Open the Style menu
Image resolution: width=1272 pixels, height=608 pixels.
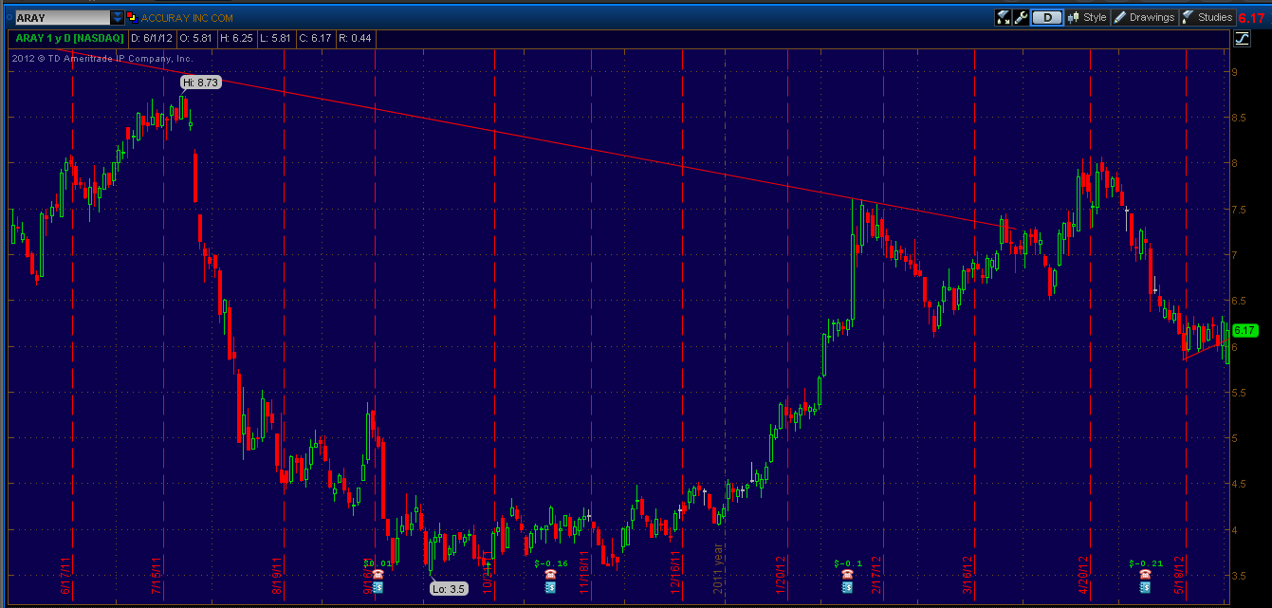tap(1087, 17)
